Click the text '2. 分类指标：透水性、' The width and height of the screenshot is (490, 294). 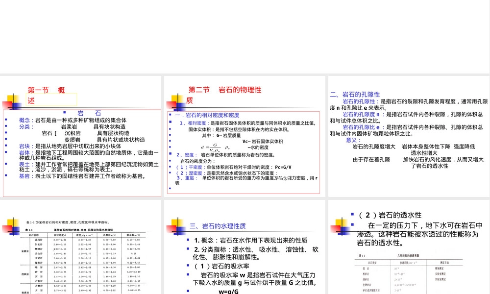tap(223, 249)
